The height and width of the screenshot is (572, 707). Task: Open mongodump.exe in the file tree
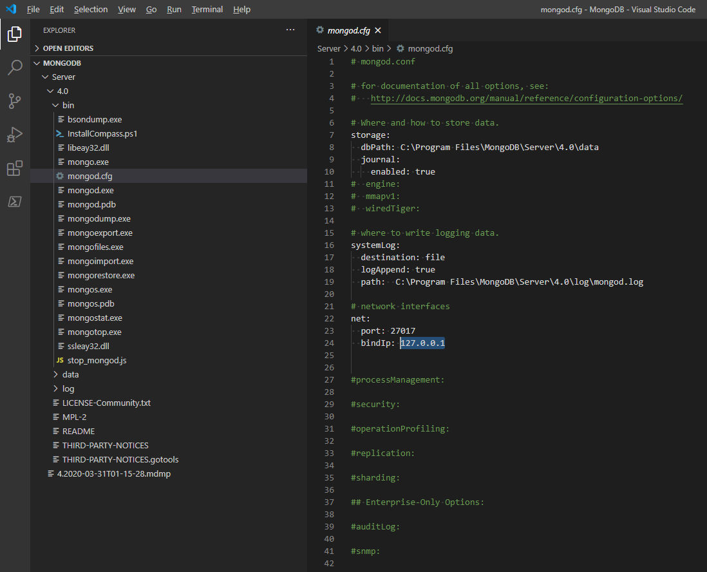click(169, 218)
